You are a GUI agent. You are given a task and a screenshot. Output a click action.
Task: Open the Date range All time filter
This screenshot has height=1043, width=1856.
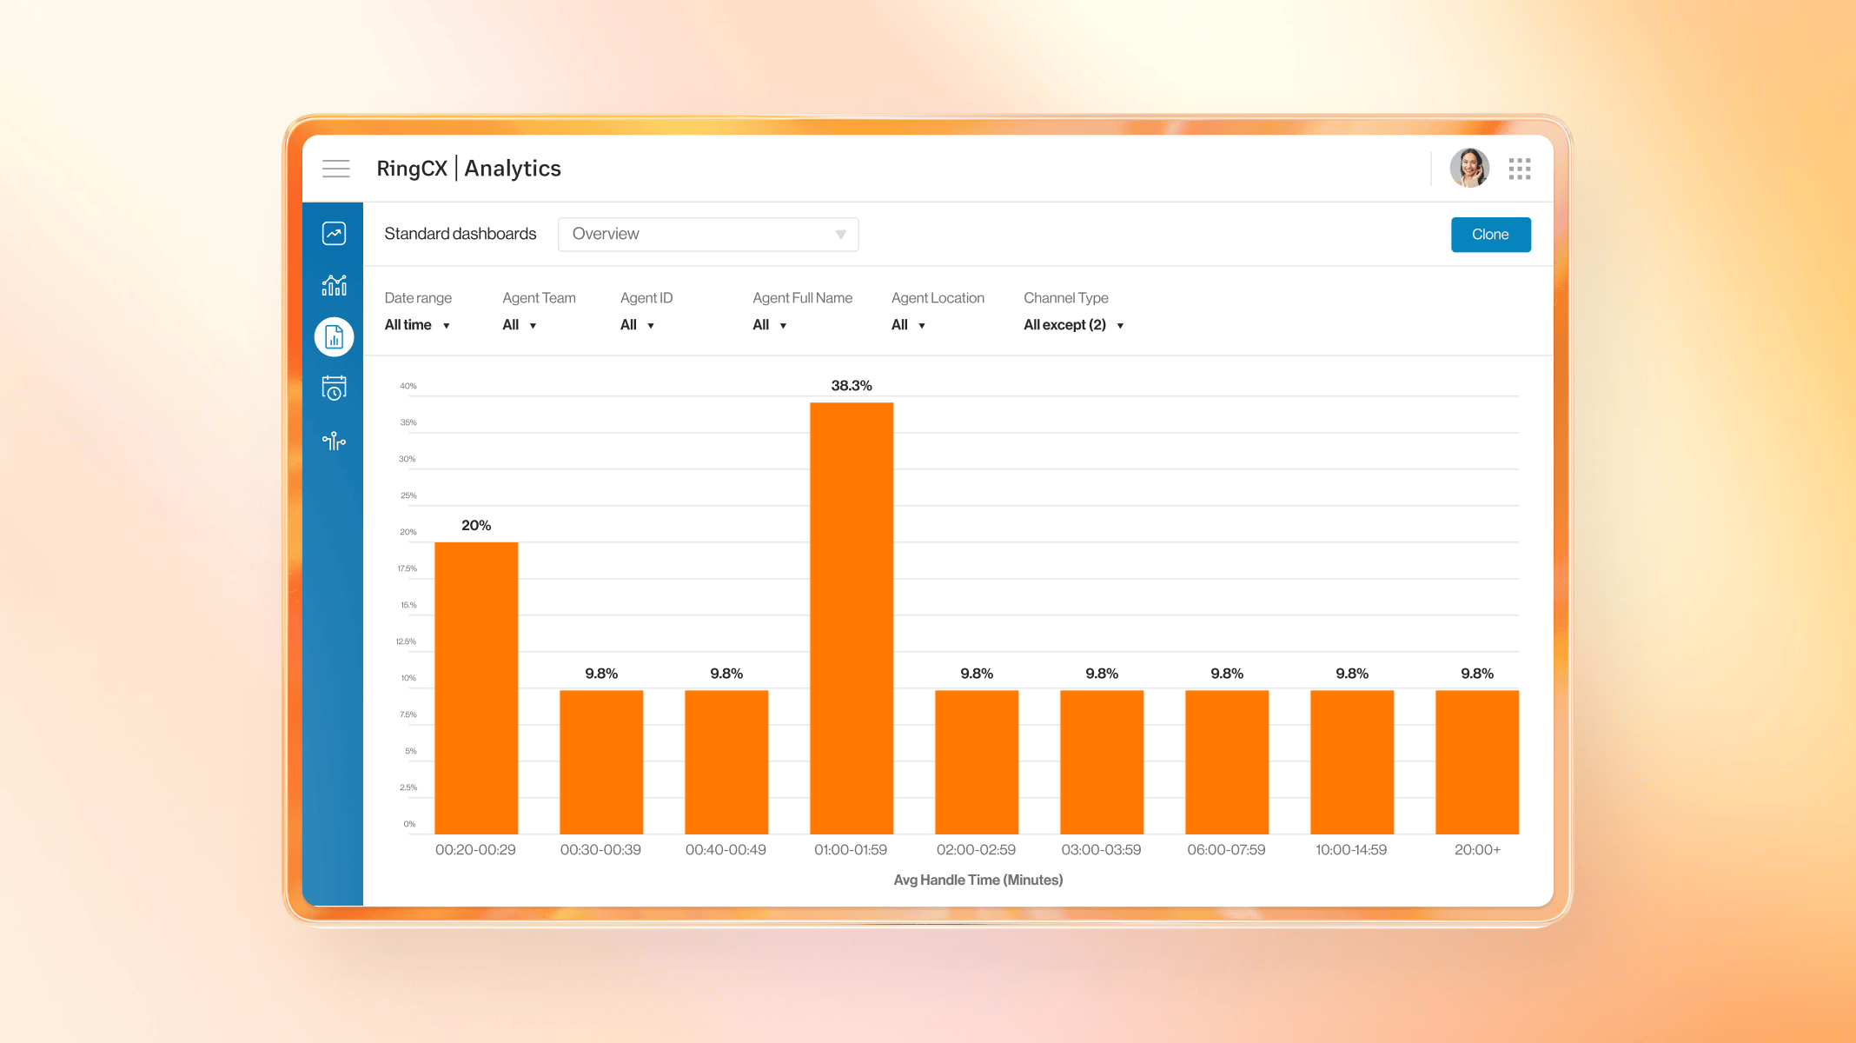click(417, 325)
